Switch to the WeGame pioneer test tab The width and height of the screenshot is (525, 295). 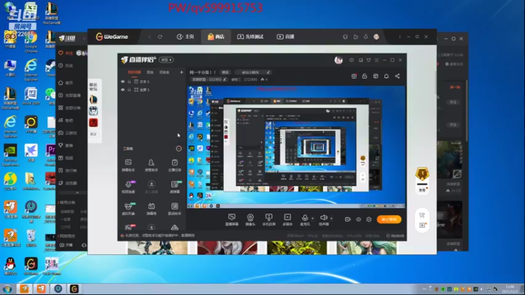point(251,37)
